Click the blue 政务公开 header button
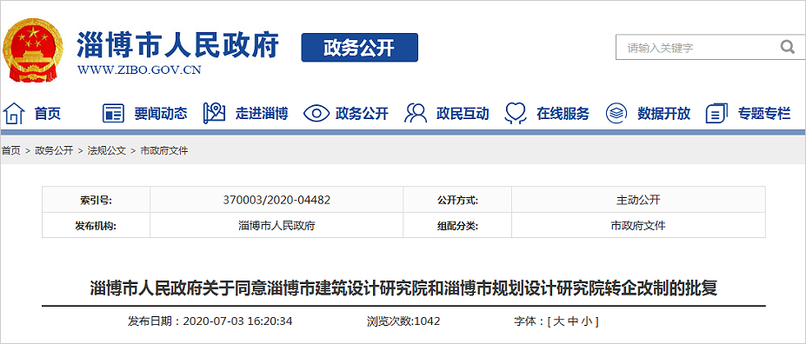 tap(360, 48)
